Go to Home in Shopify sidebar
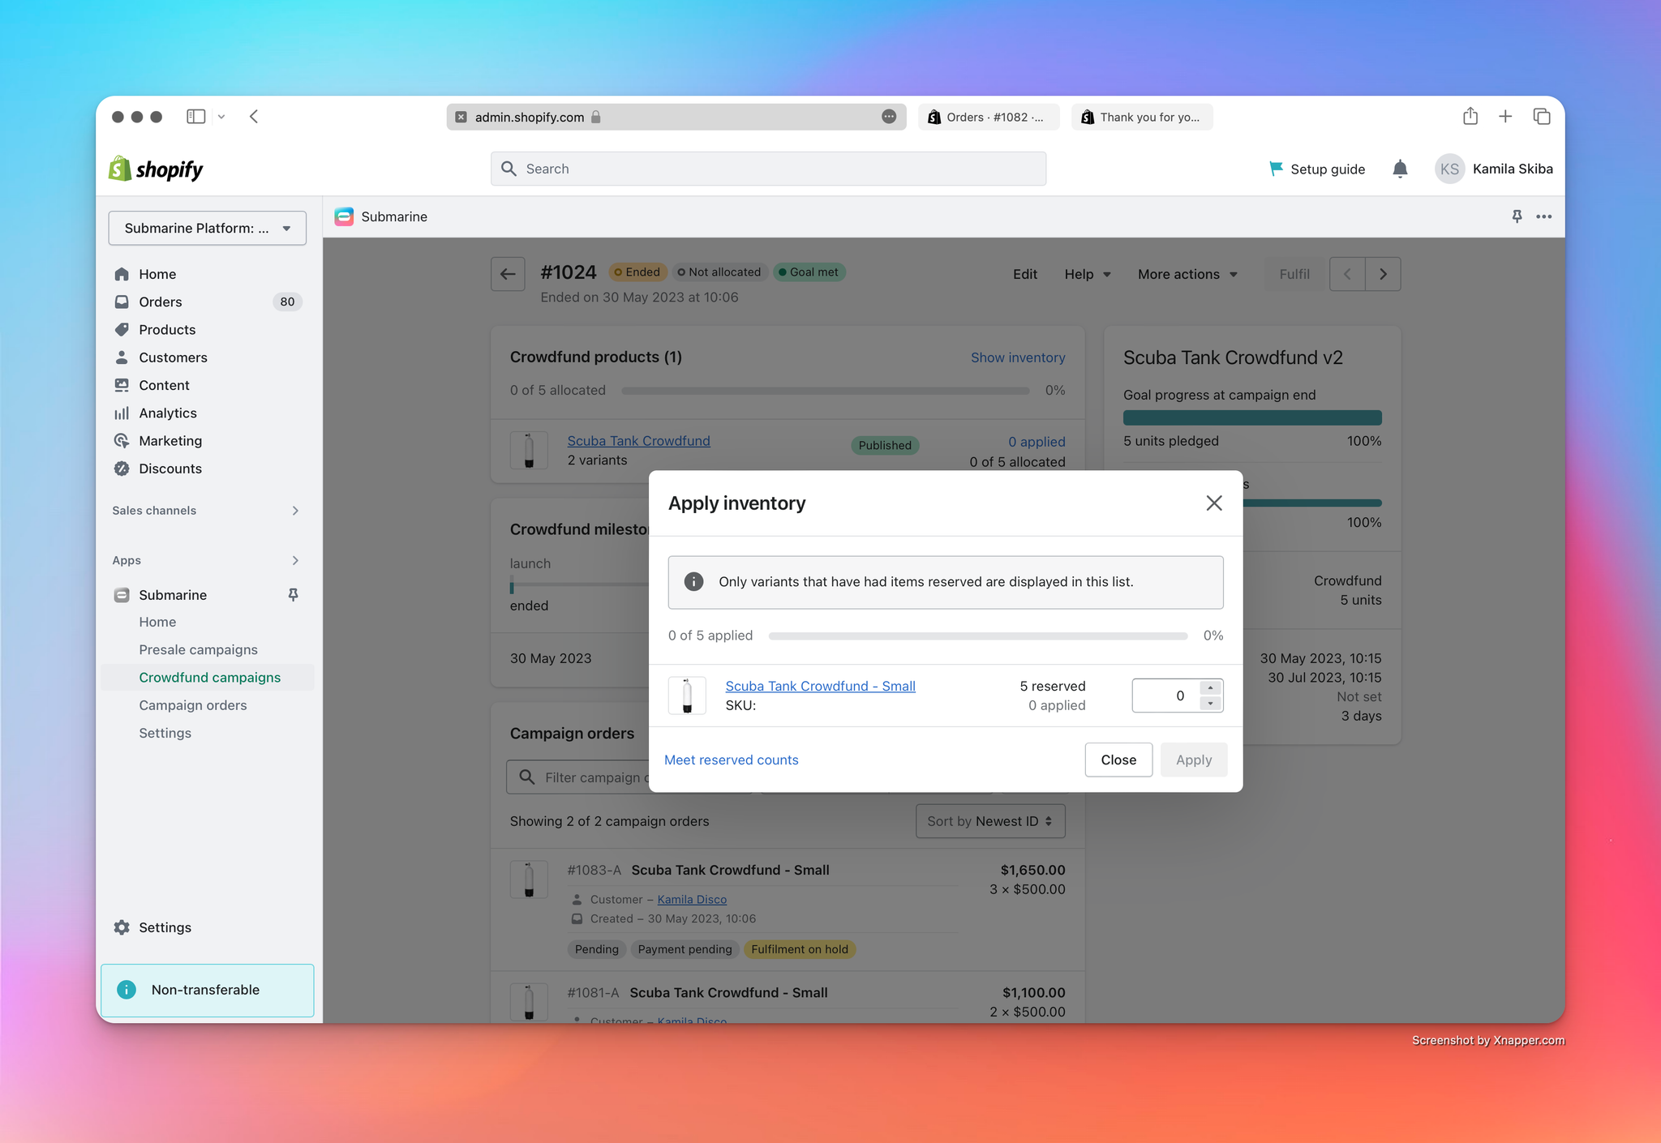The height and width of the screenshot is (1143, 1661). pos(157,274)
